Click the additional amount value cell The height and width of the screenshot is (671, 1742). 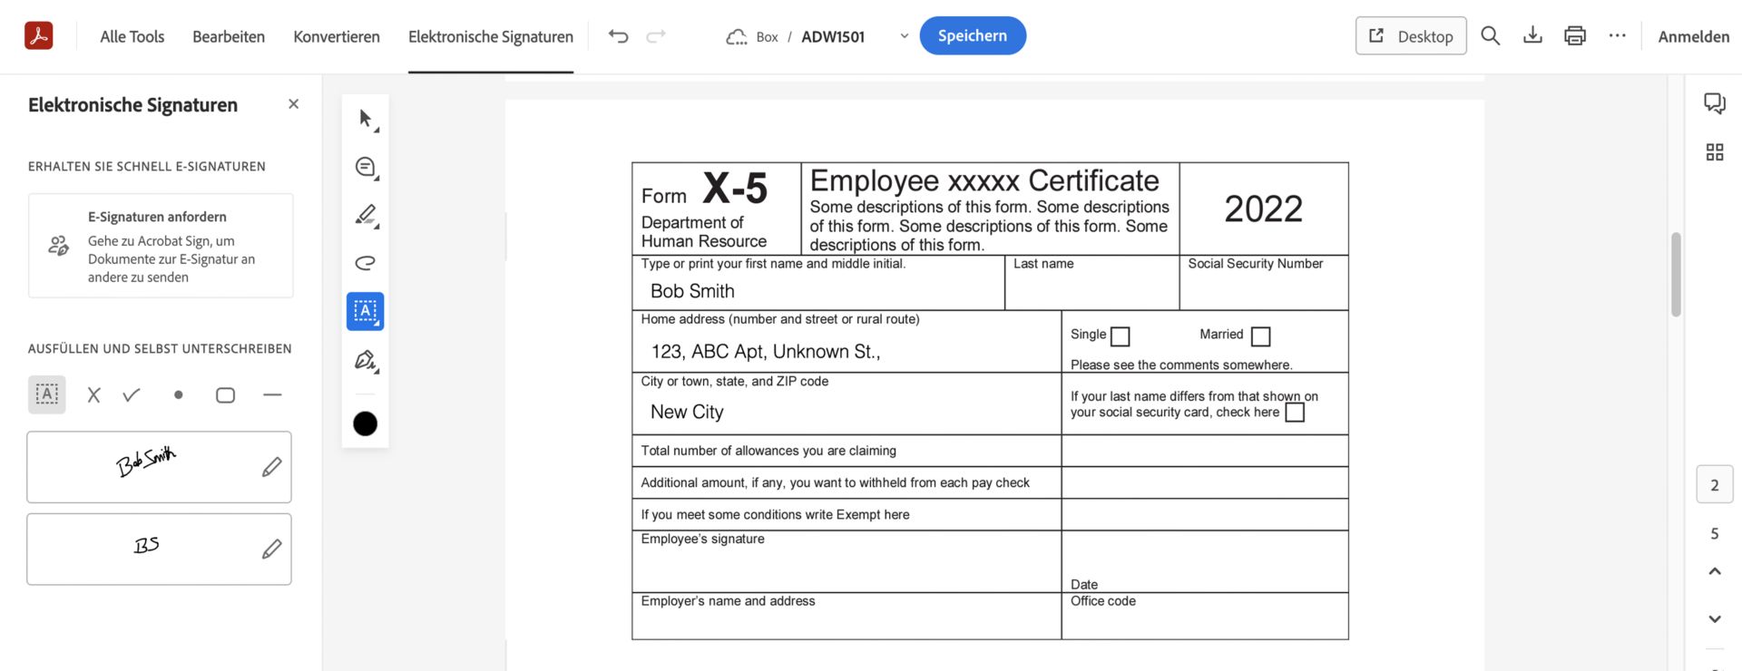[1205, 482]
